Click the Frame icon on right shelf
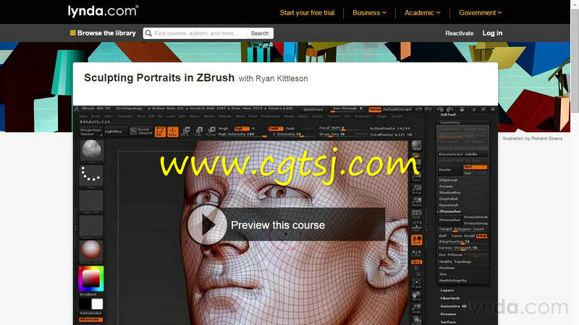Image resolution: width=579 pixels, height=325 pixels. pos(417,283)
